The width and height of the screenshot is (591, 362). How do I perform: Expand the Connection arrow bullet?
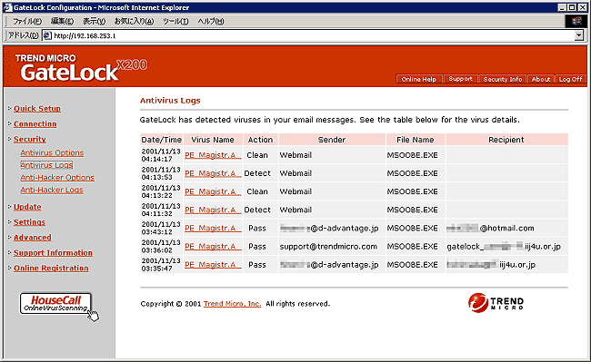click(9, 123)
